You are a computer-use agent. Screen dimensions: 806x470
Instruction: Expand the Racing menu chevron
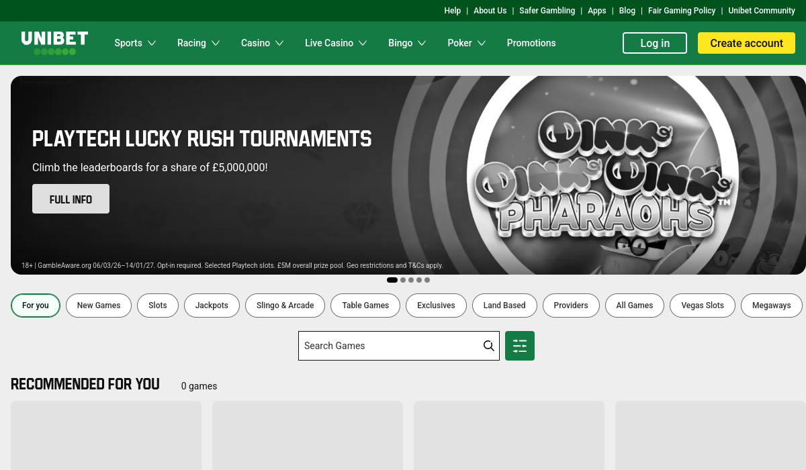click(x=216, y=43)
